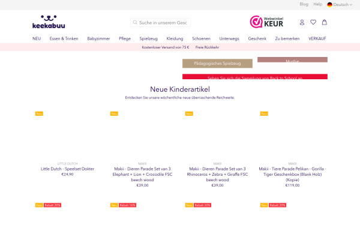
Task: Open the wishlist heart icon
Action: [313, 22]
